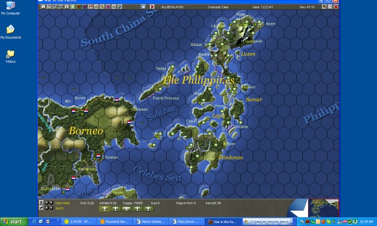Screen dimensions: 377x226
Task: Click the Clark Field base name
Action: click(x=62, y=203)
